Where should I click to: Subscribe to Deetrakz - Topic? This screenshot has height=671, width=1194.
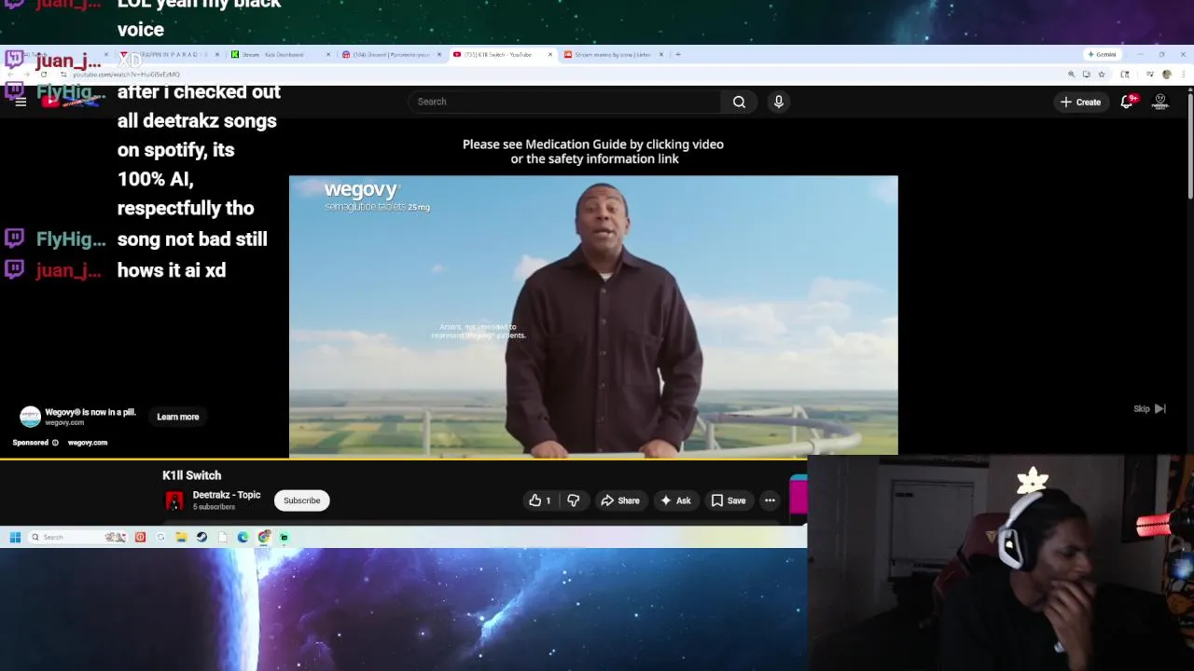tap(301, 500)
